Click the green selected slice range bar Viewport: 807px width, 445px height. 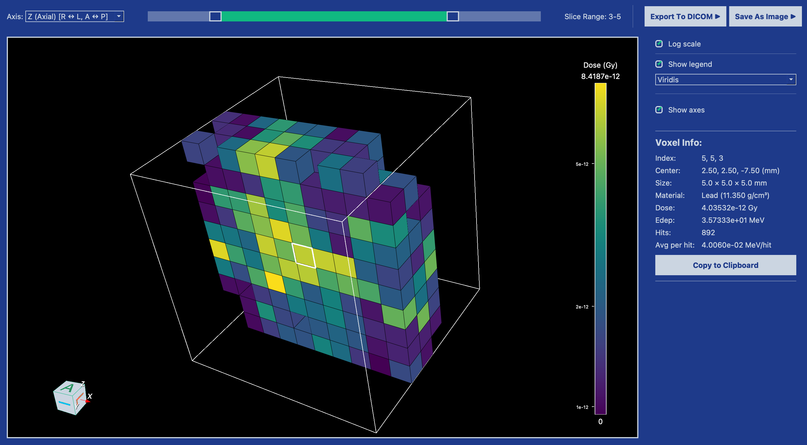point(334,16)
